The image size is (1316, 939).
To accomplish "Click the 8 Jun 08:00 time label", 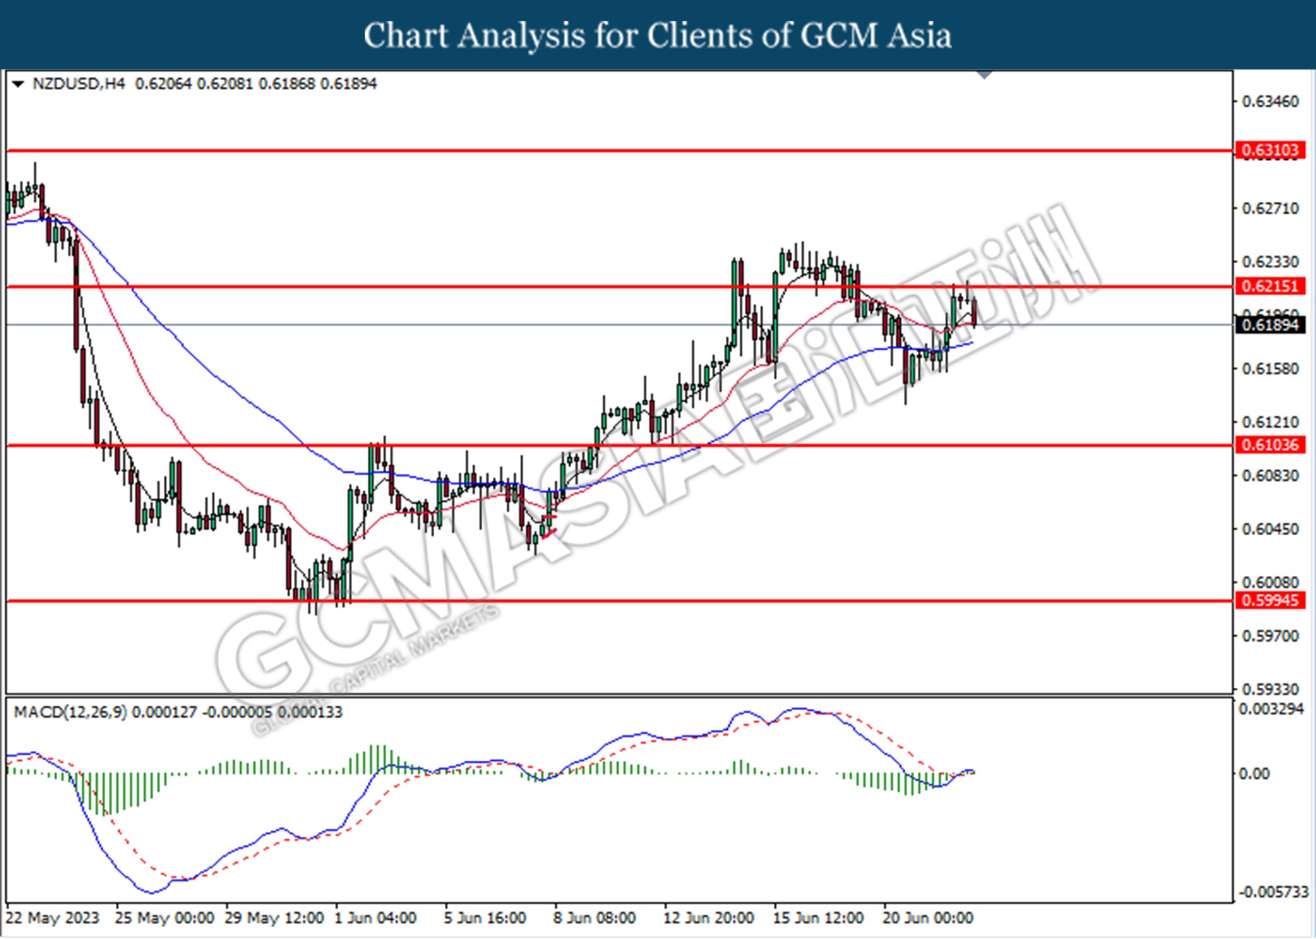I will [594, 918].
